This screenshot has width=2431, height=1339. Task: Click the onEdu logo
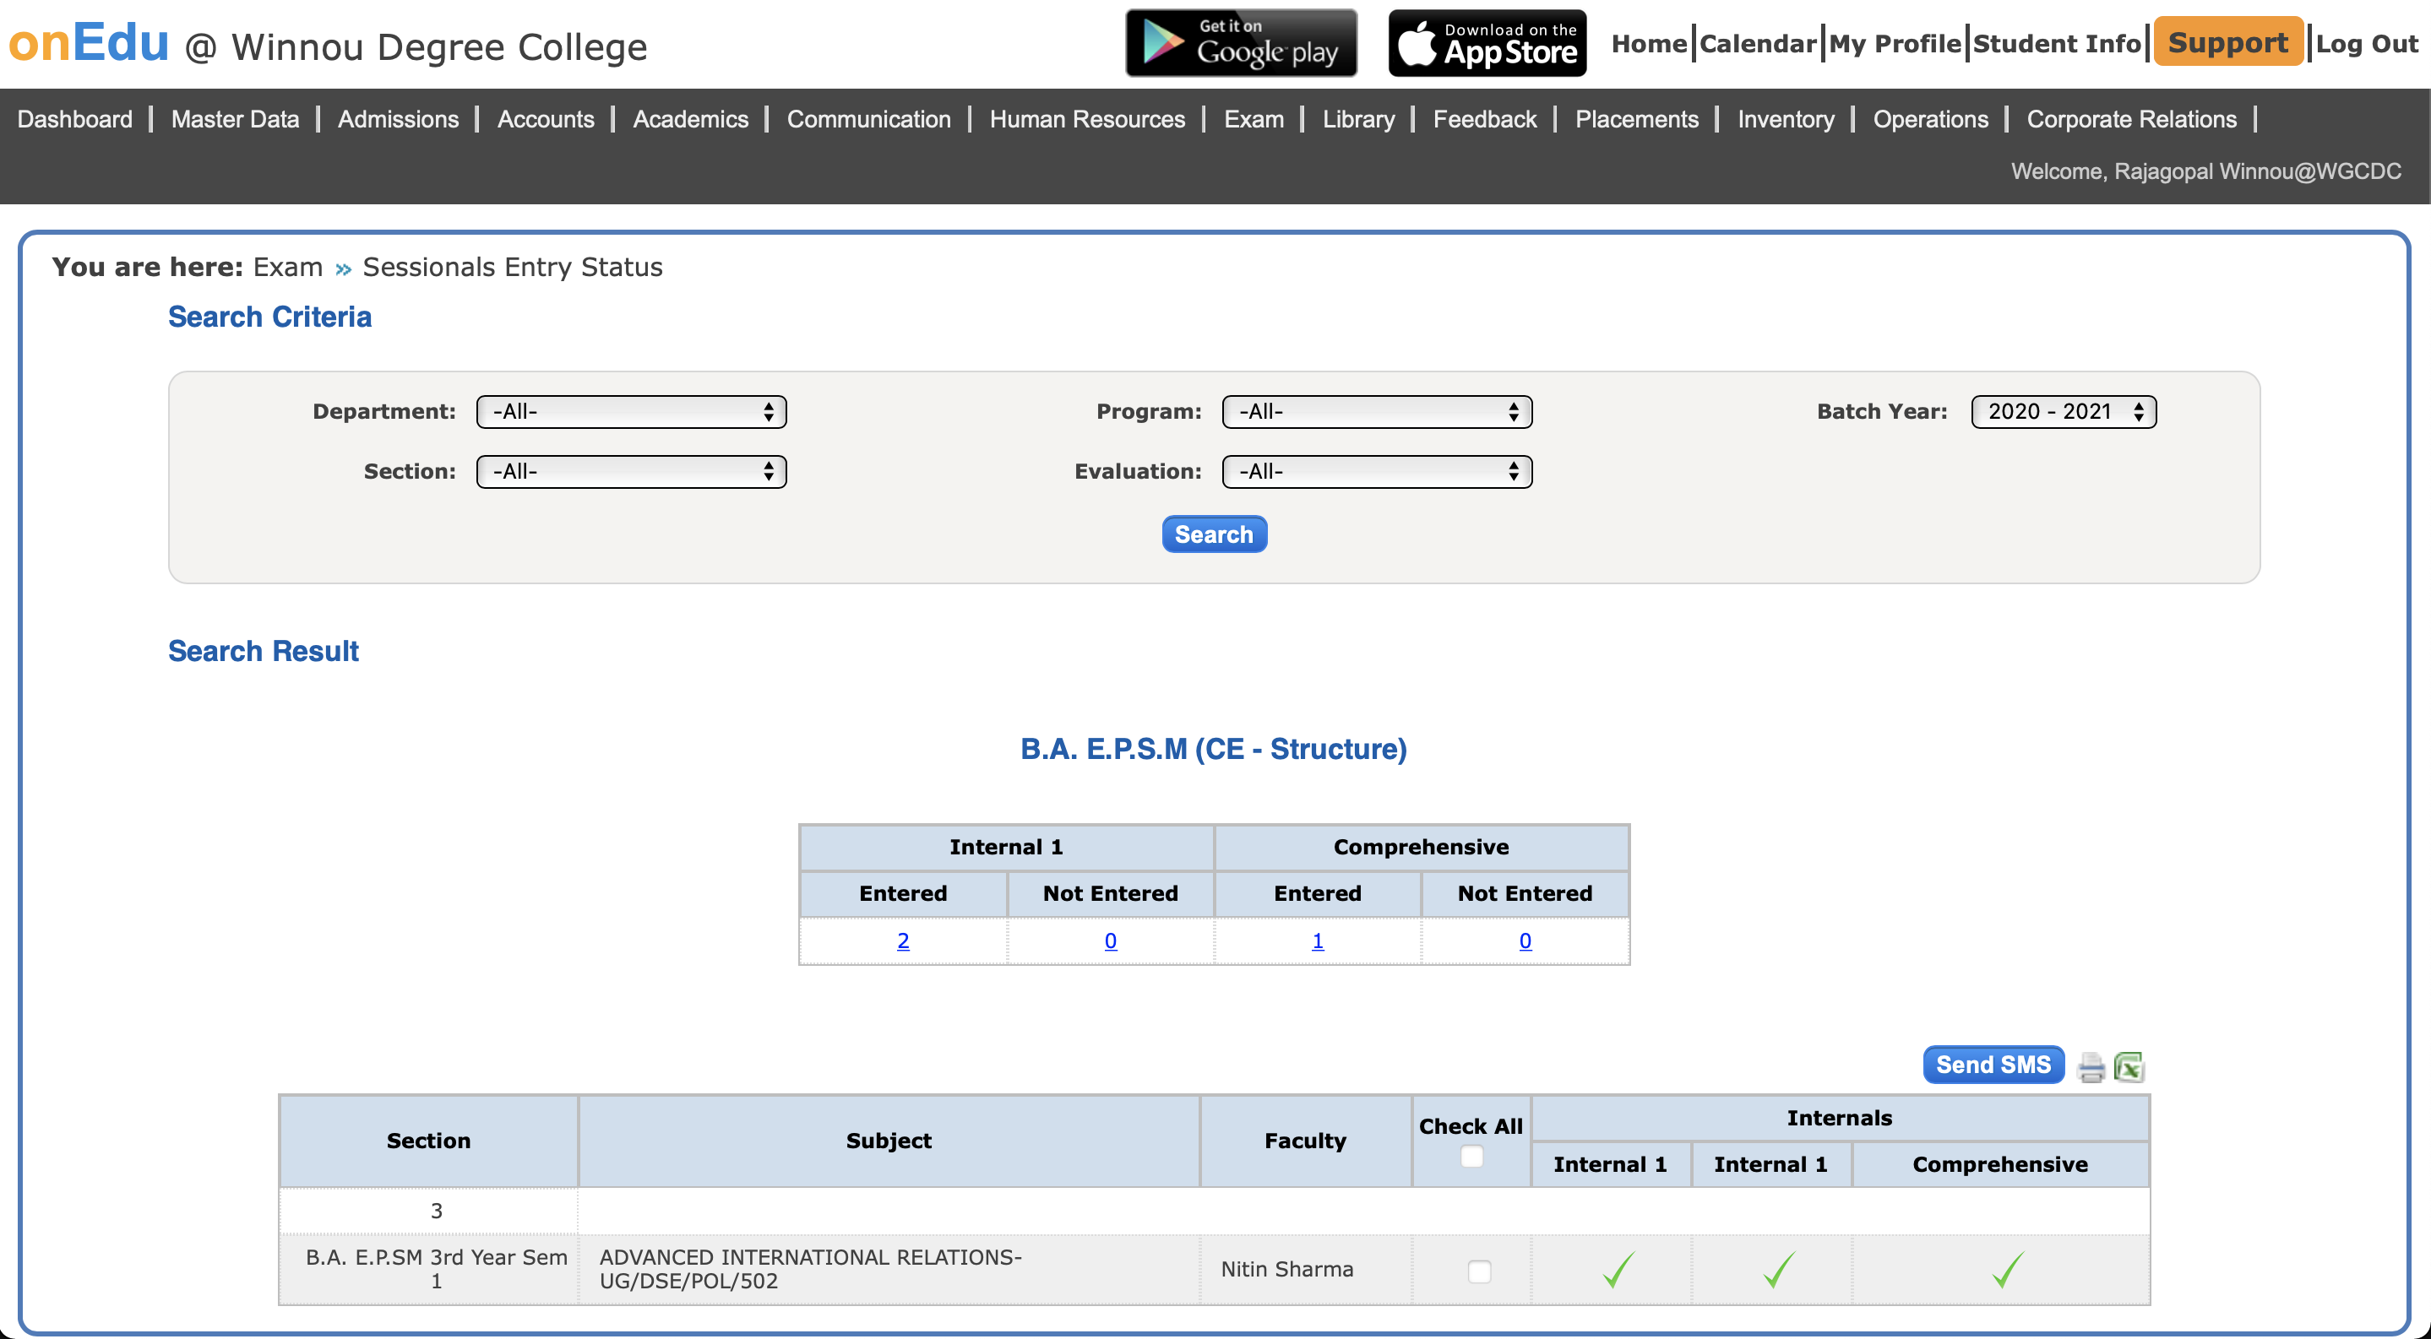coord(89,43)
